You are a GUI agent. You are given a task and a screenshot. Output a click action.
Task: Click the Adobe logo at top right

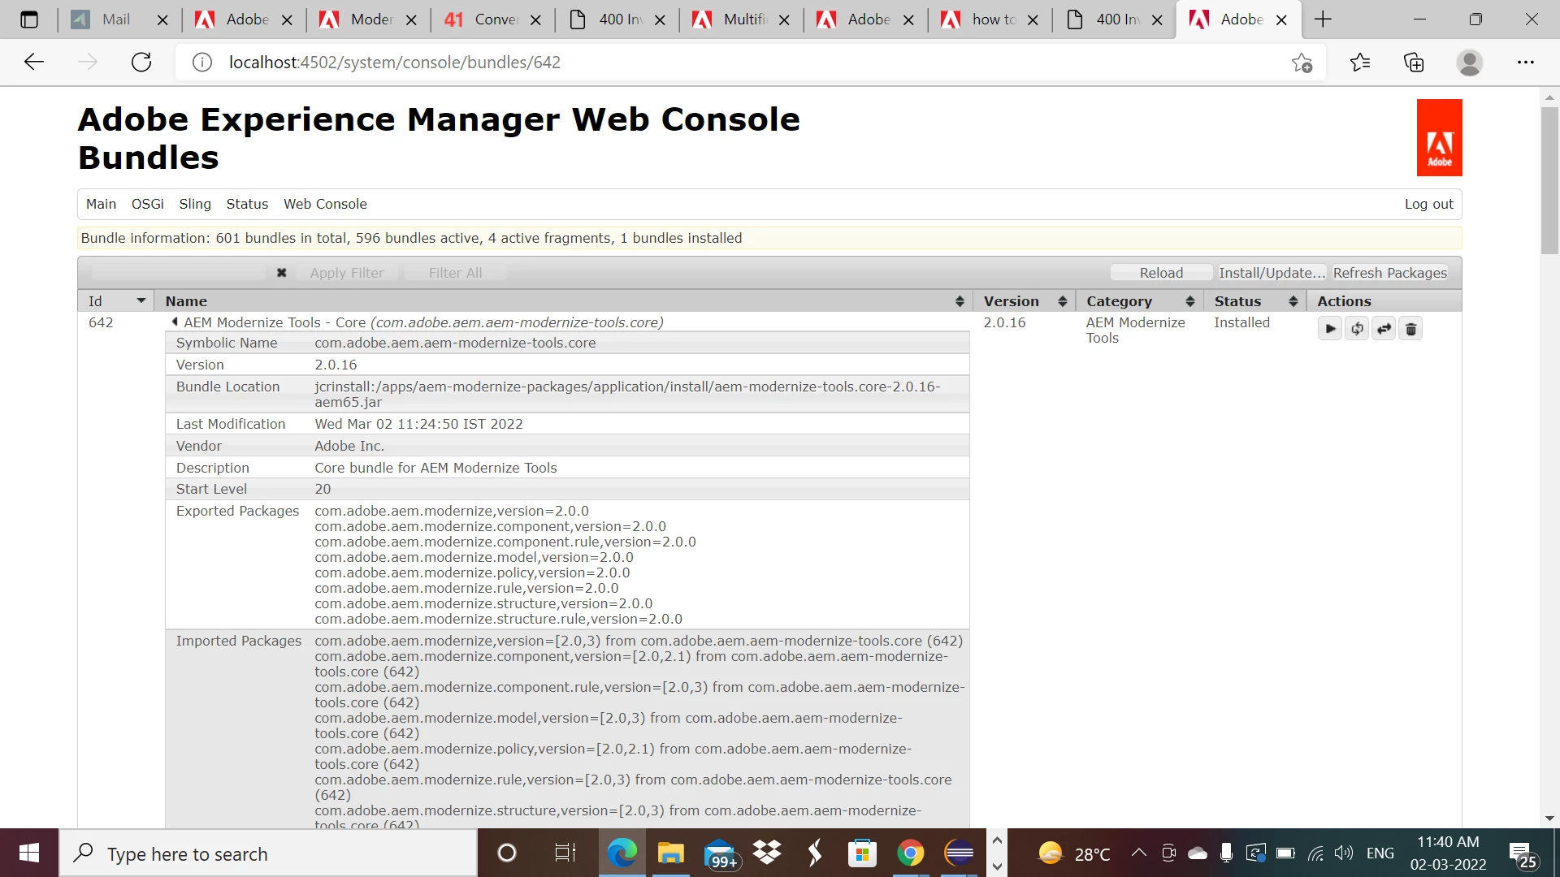[x=1439, y=138]
